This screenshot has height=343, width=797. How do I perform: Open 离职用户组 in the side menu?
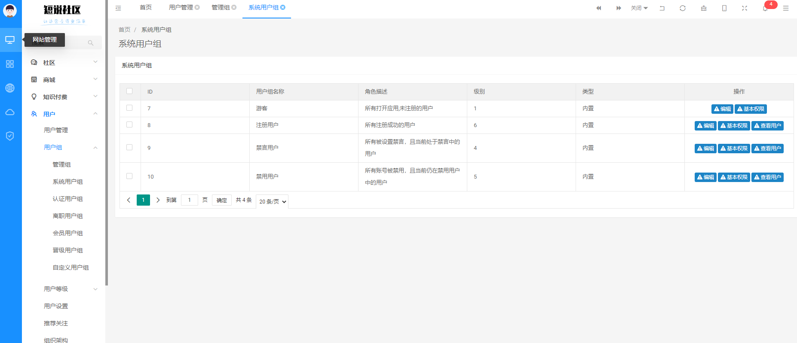(x=67, y=216)
